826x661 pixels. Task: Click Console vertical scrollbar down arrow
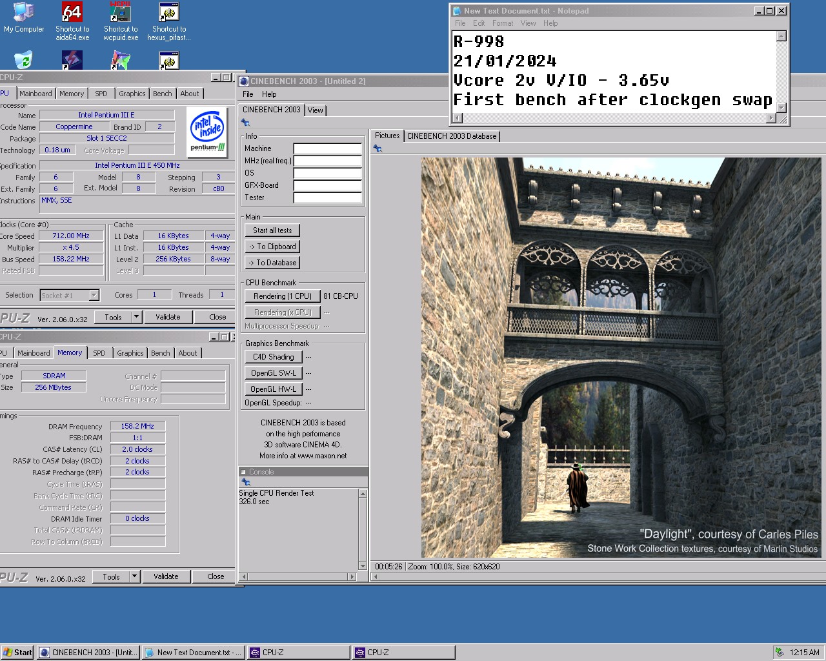pos(363,566)
